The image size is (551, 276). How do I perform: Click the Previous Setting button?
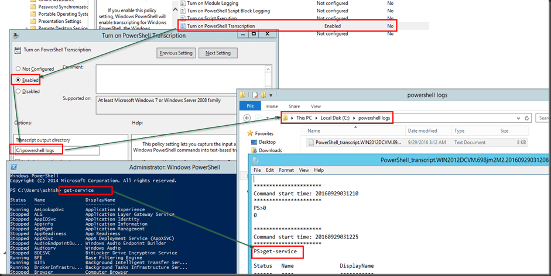coord(176,53)
